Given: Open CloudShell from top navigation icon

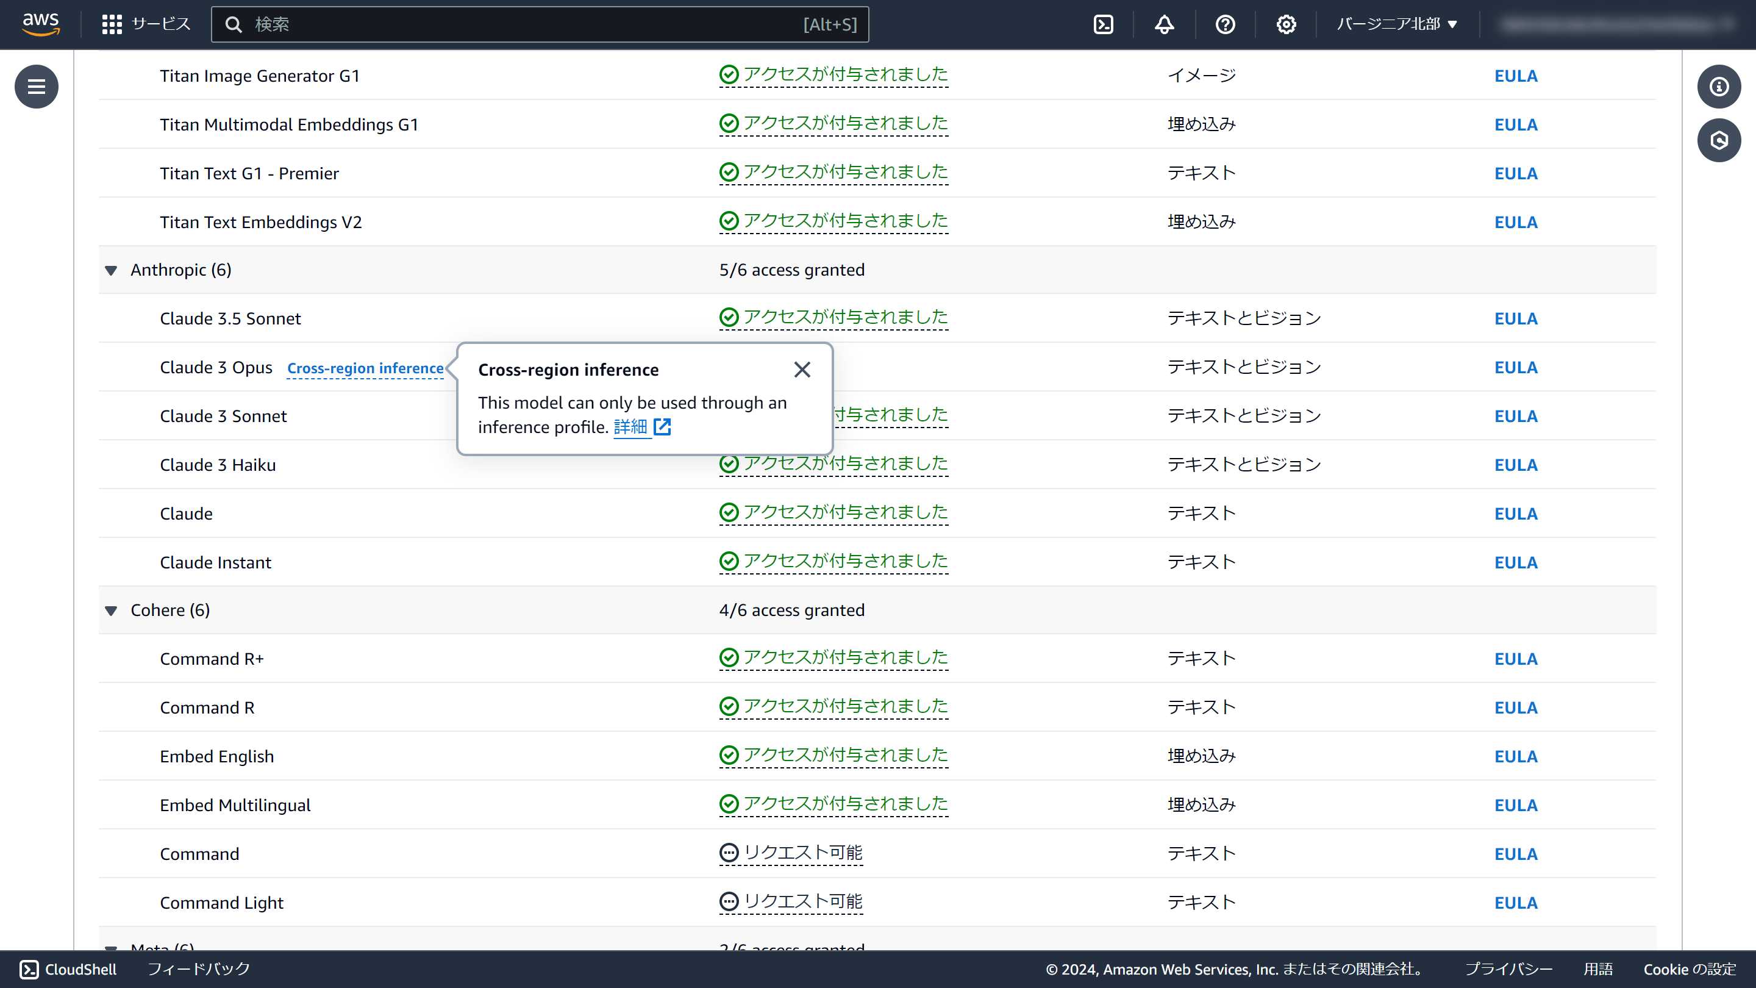Looking at the screenshot, I should (1103, 24).
